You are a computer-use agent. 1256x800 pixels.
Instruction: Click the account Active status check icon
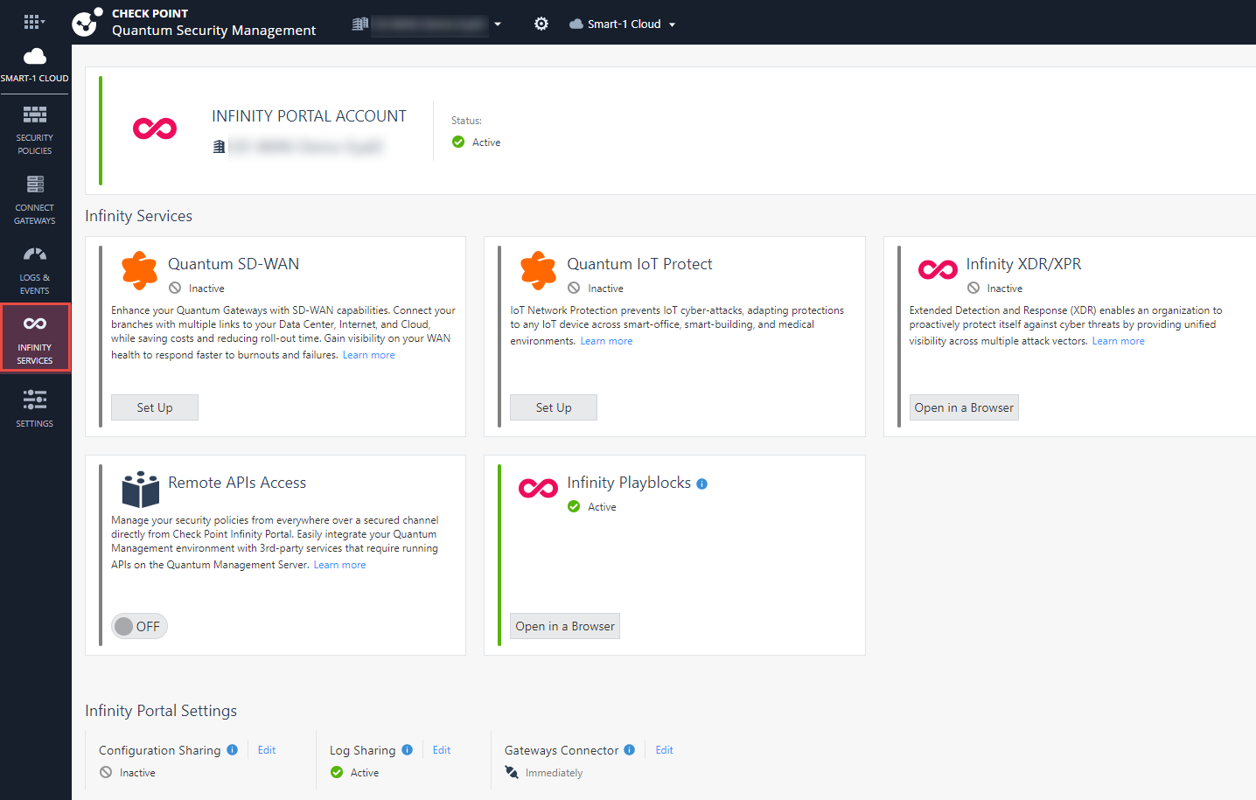pos(458,142)
